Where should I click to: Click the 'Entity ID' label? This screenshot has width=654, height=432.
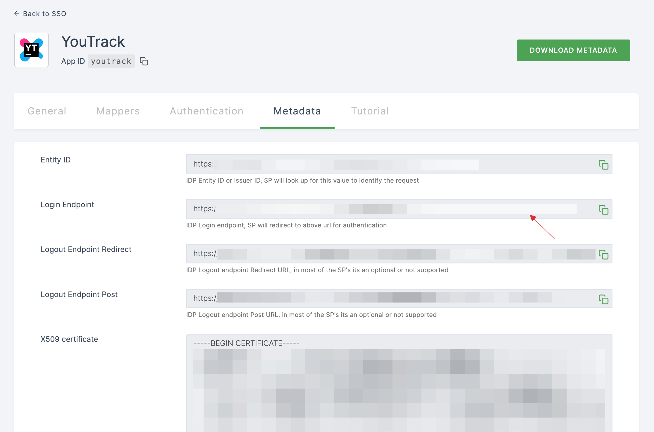pyautogui.click(x=56, y=160)
